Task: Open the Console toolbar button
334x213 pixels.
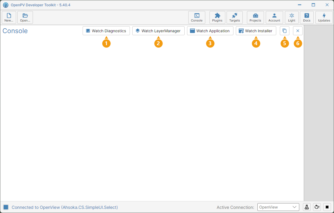Action: pyautogui.click(x=197, y=17)
